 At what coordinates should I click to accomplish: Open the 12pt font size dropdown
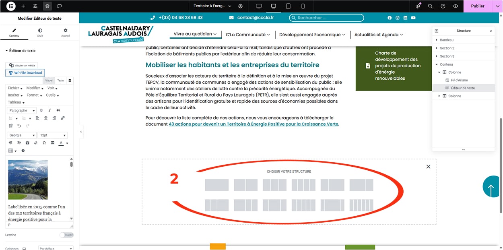click(x=52, y=135)
